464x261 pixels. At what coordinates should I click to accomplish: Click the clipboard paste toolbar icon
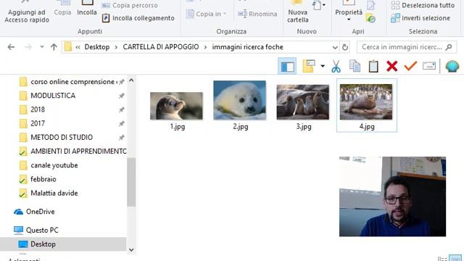point(373,66)
